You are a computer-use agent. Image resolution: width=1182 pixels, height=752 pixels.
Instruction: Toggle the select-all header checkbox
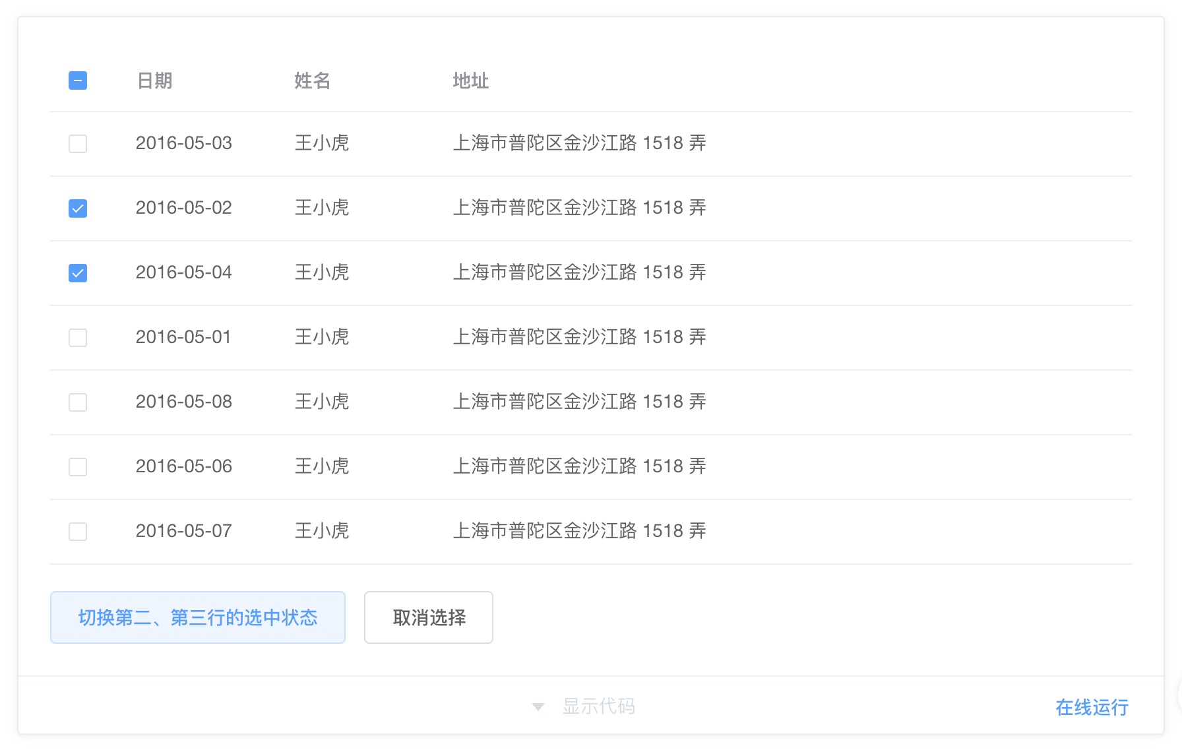point(78,80)
